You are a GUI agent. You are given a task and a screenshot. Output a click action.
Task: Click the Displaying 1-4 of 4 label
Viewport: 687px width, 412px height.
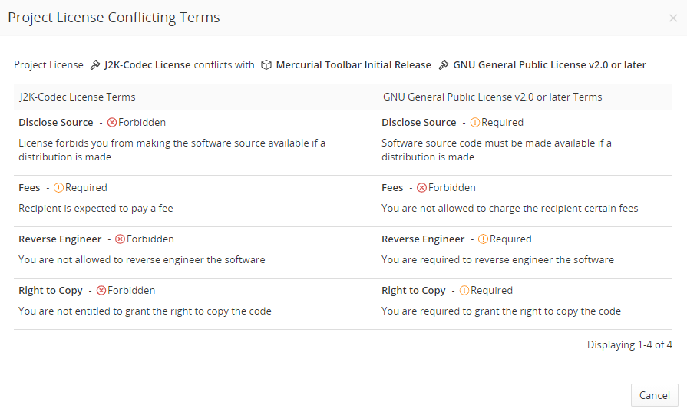629,345
